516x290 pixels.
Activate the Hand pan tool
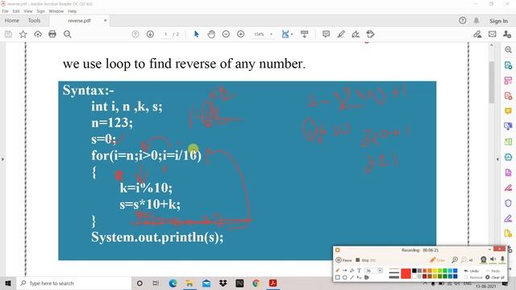pos(211,34)
